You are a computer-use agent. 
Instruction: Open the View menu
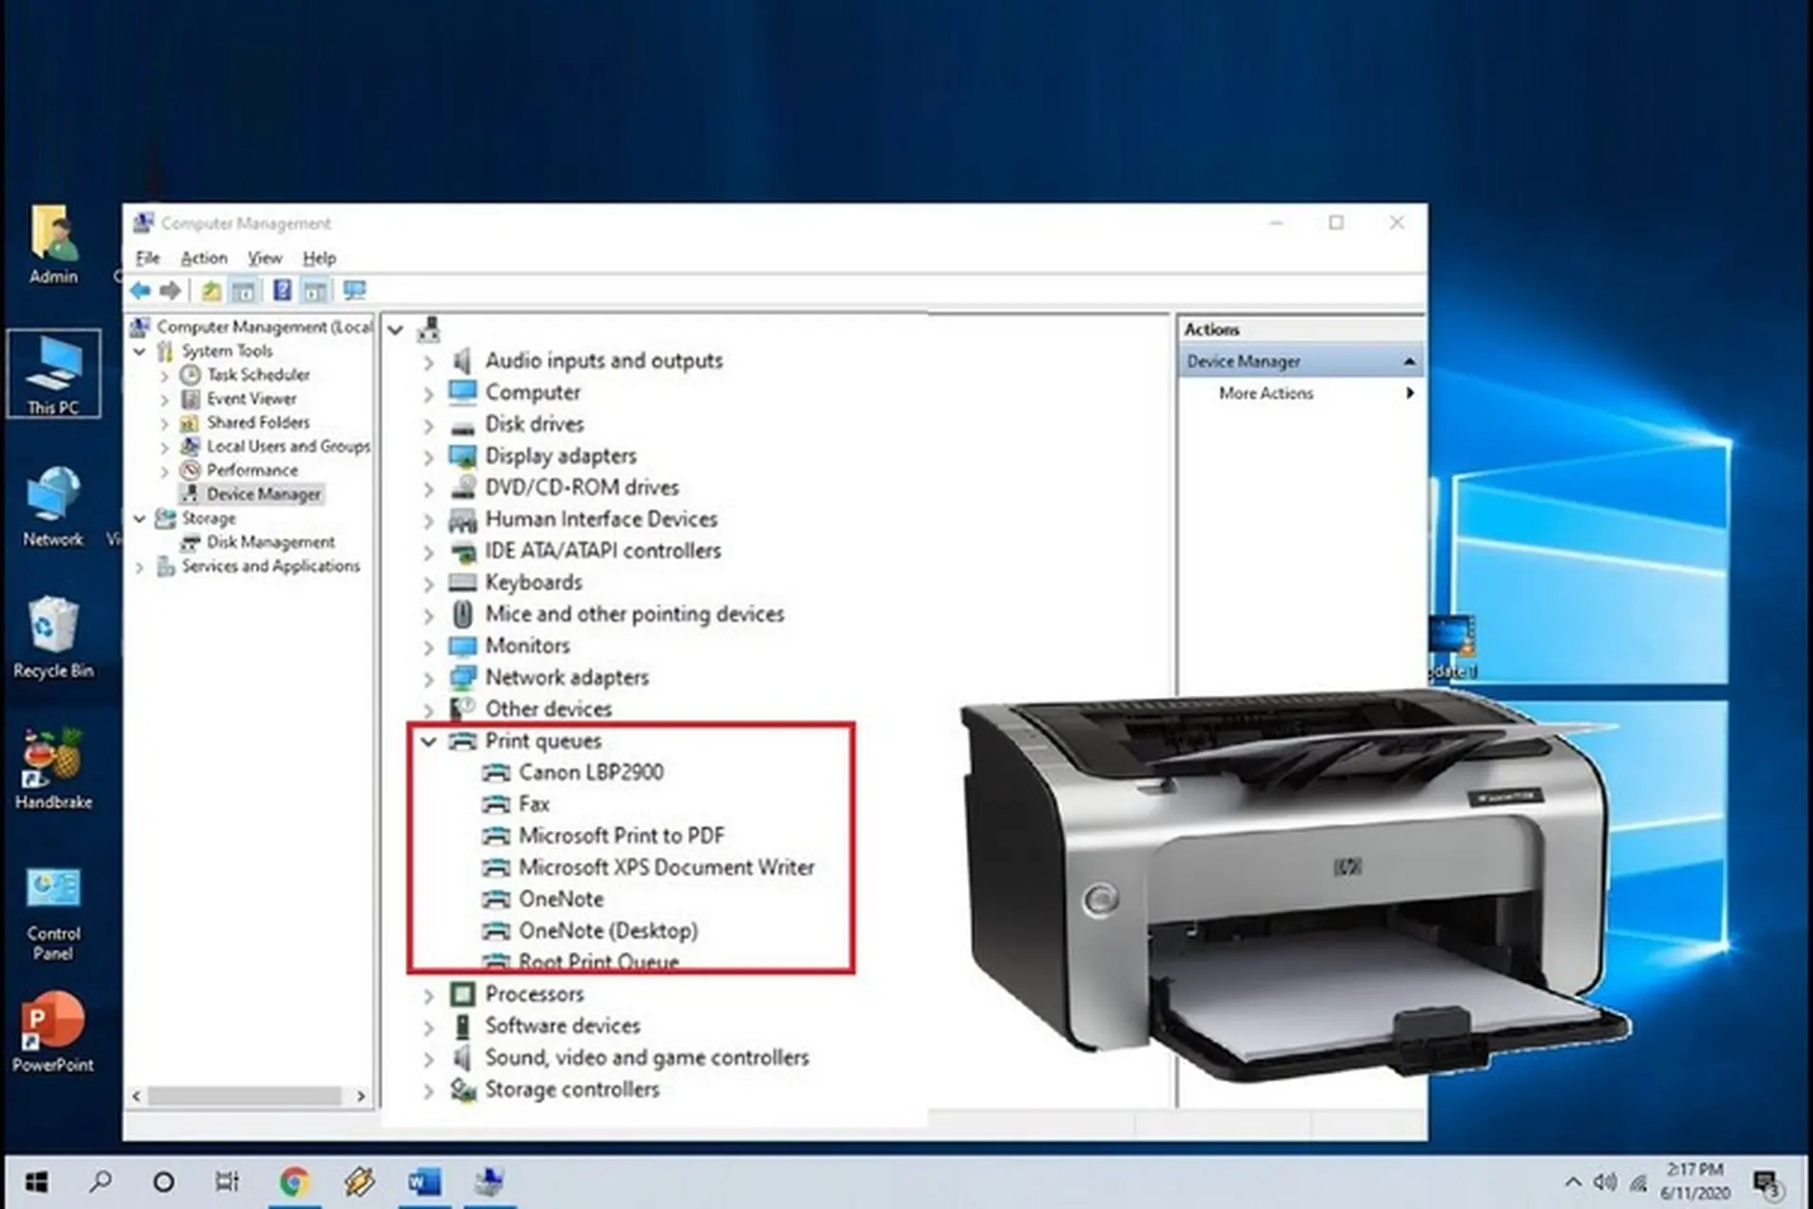pos(264,258)
